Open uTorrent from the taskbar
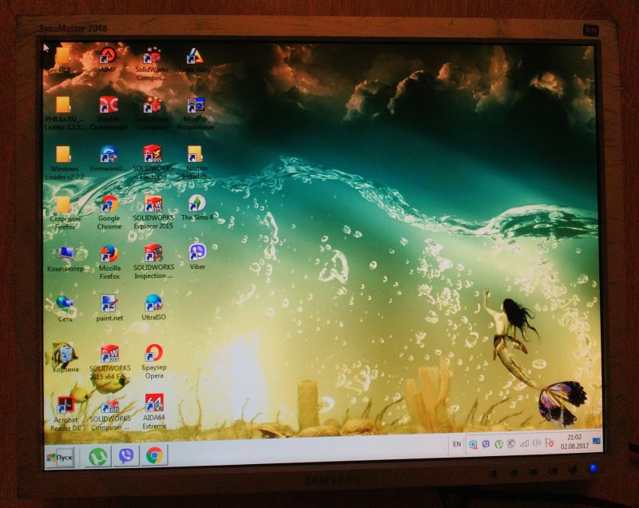This screenshot has width=639, height=508. click(99, 456)
